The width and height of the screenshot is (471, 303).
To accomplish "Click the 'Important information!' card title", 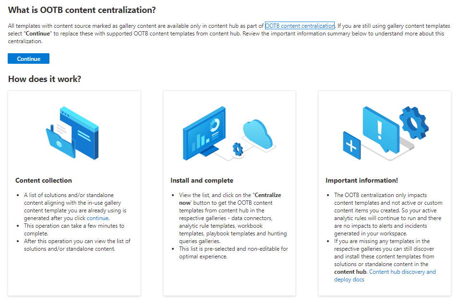I will click(362, 181).
